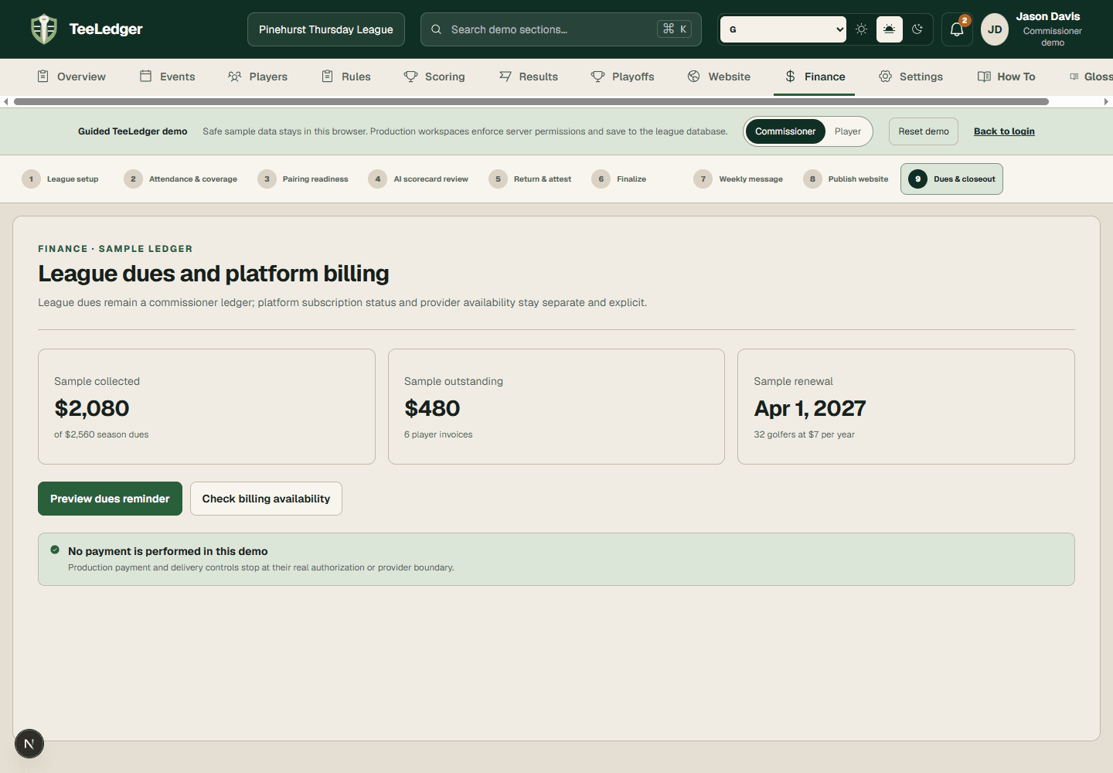Go to step 2 Attendance & coverage
Viewport: 1113px width, 773px height.
(x=181, y=179)
